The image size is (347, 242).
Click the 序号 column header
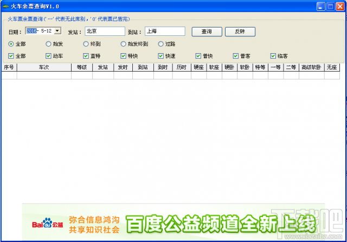click(x=9, y=67)
